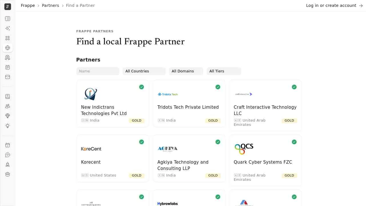The height and width of the screenshot is (206, 366).
Task: Click the Quark Cyber Systems logo
Action: click(x=244, y=149)
